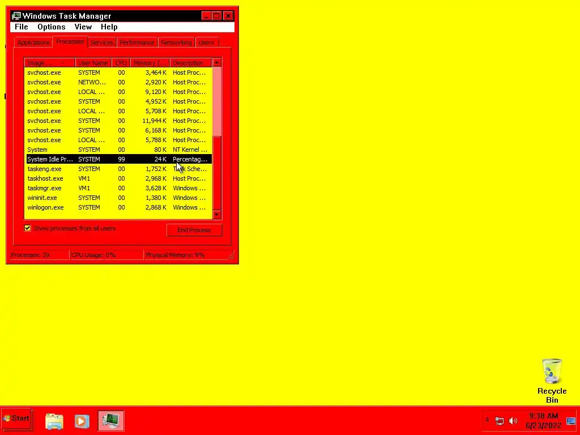Click the End Process button
The width and height of the screenshot is (580, 435).
(x=194, y=230)
